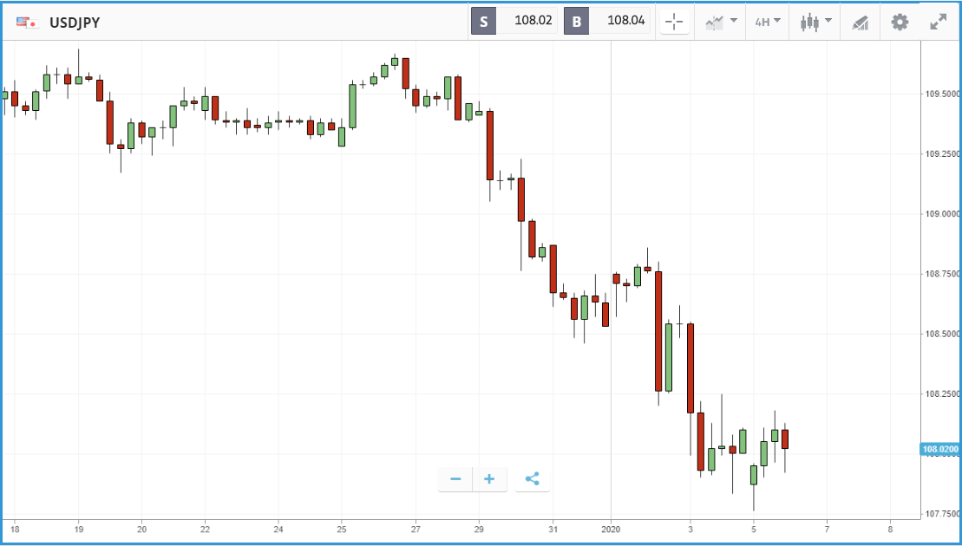Click the Sell button showing 108.02
This screenshot has height=546, width=962.
pyautogui.click(x=514, y=22)
